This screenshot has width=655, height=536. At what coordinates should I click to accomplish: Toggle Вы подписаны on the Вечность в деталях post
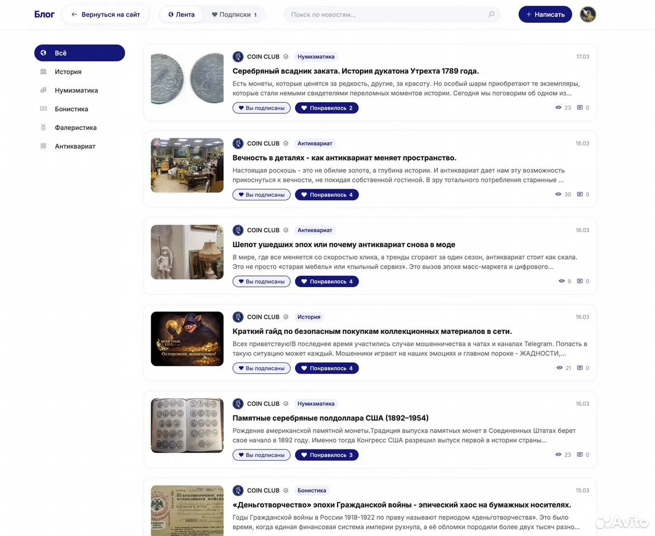tap(262, 194)
